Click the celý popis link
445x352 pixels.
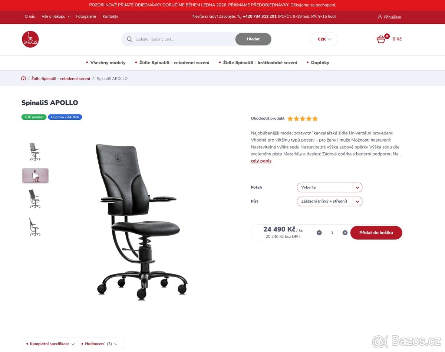[x=261, y=161]
